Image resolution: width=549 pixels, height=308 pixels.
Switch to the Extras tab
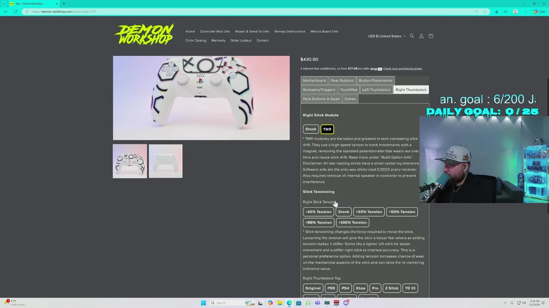350,99
